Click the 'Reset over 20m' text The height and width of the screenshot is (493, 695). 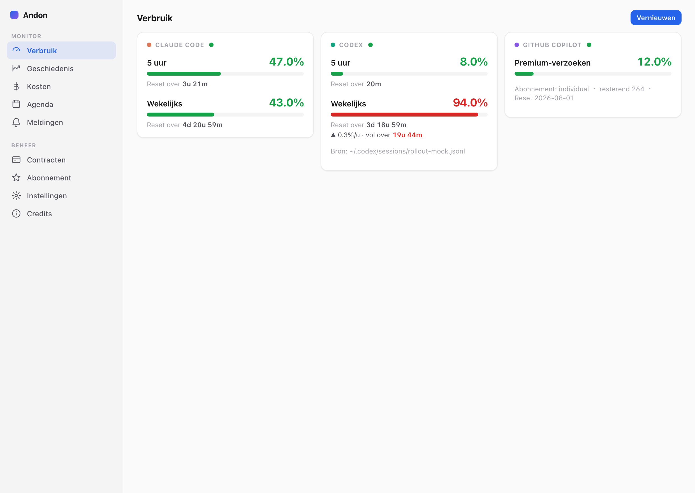tap(356, 84)
